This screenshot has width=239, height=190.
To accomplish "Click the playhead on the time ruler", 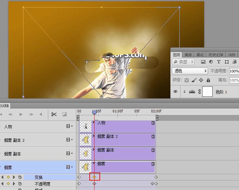I will coord(94,112).
